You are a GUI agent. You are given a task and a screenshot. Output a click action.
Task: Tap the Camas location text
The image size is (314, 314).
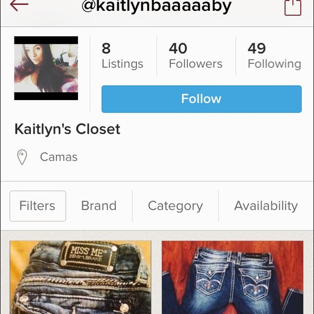tap(58, 157)
